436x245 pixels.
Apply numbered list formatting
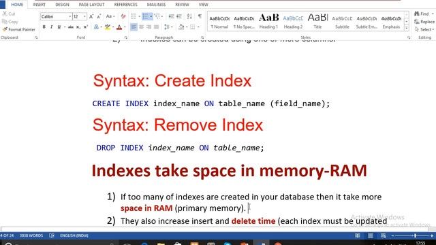[x=145, y=16]
